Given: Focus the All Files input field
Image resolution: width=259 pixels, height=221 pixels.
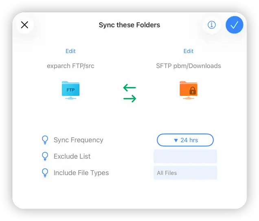Looking at the screenshot, I should click(x=185, y=173).
